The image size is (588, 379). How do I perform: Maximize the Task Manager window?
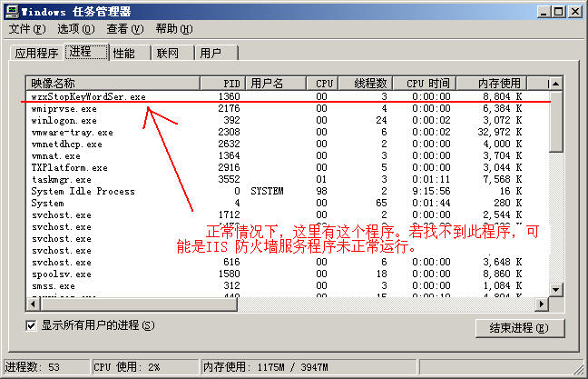point(558,12)
